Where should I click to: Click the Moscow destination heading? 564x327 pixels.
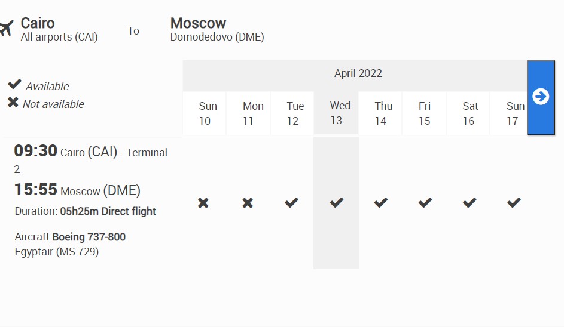pos(198,23)
